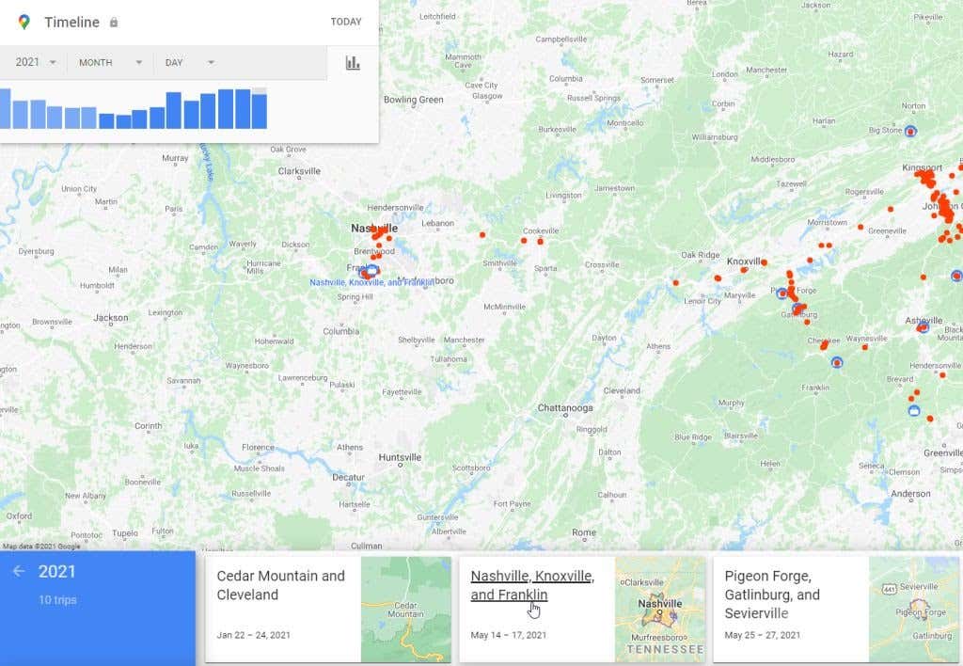Click the Nashville map thumbnail

[659, 610]
